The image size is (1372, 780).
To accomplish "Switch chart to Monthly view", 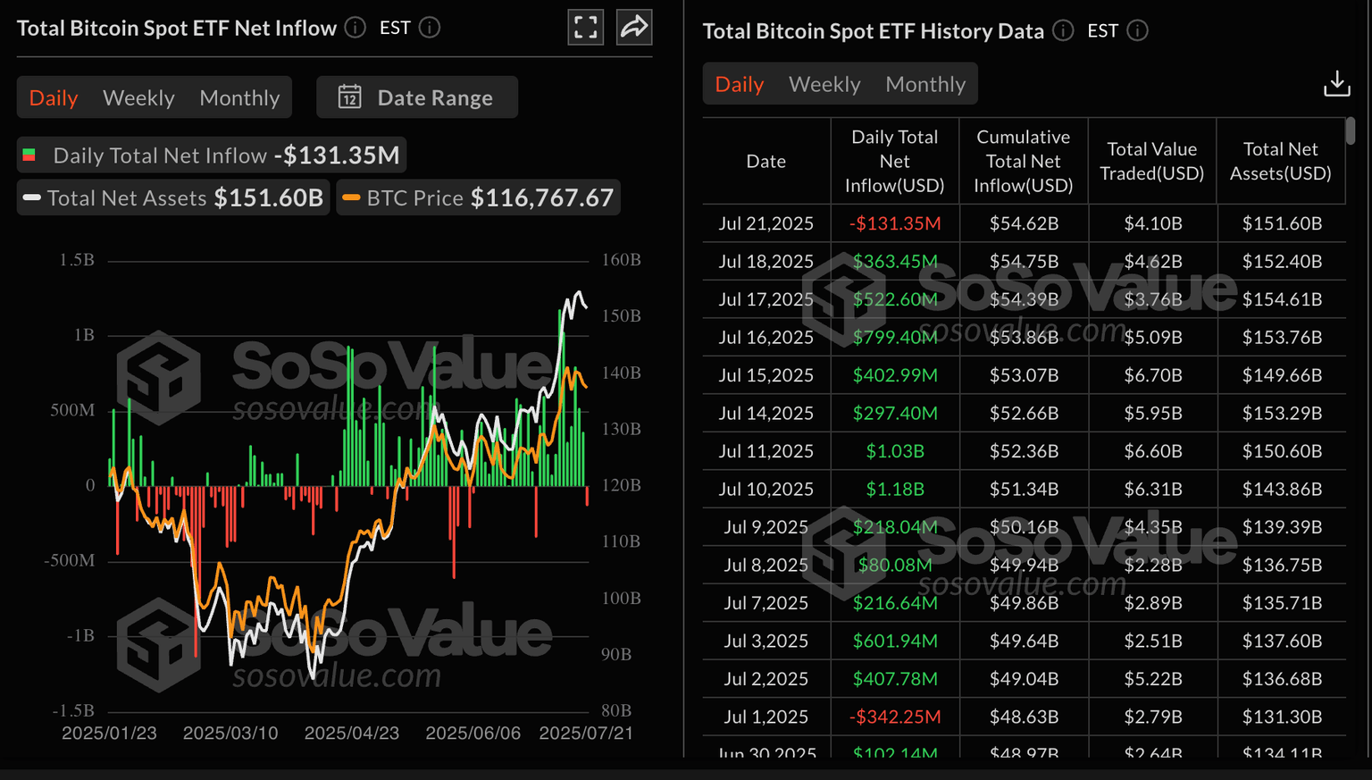I will pyautogui.click(x=239, y=97).
